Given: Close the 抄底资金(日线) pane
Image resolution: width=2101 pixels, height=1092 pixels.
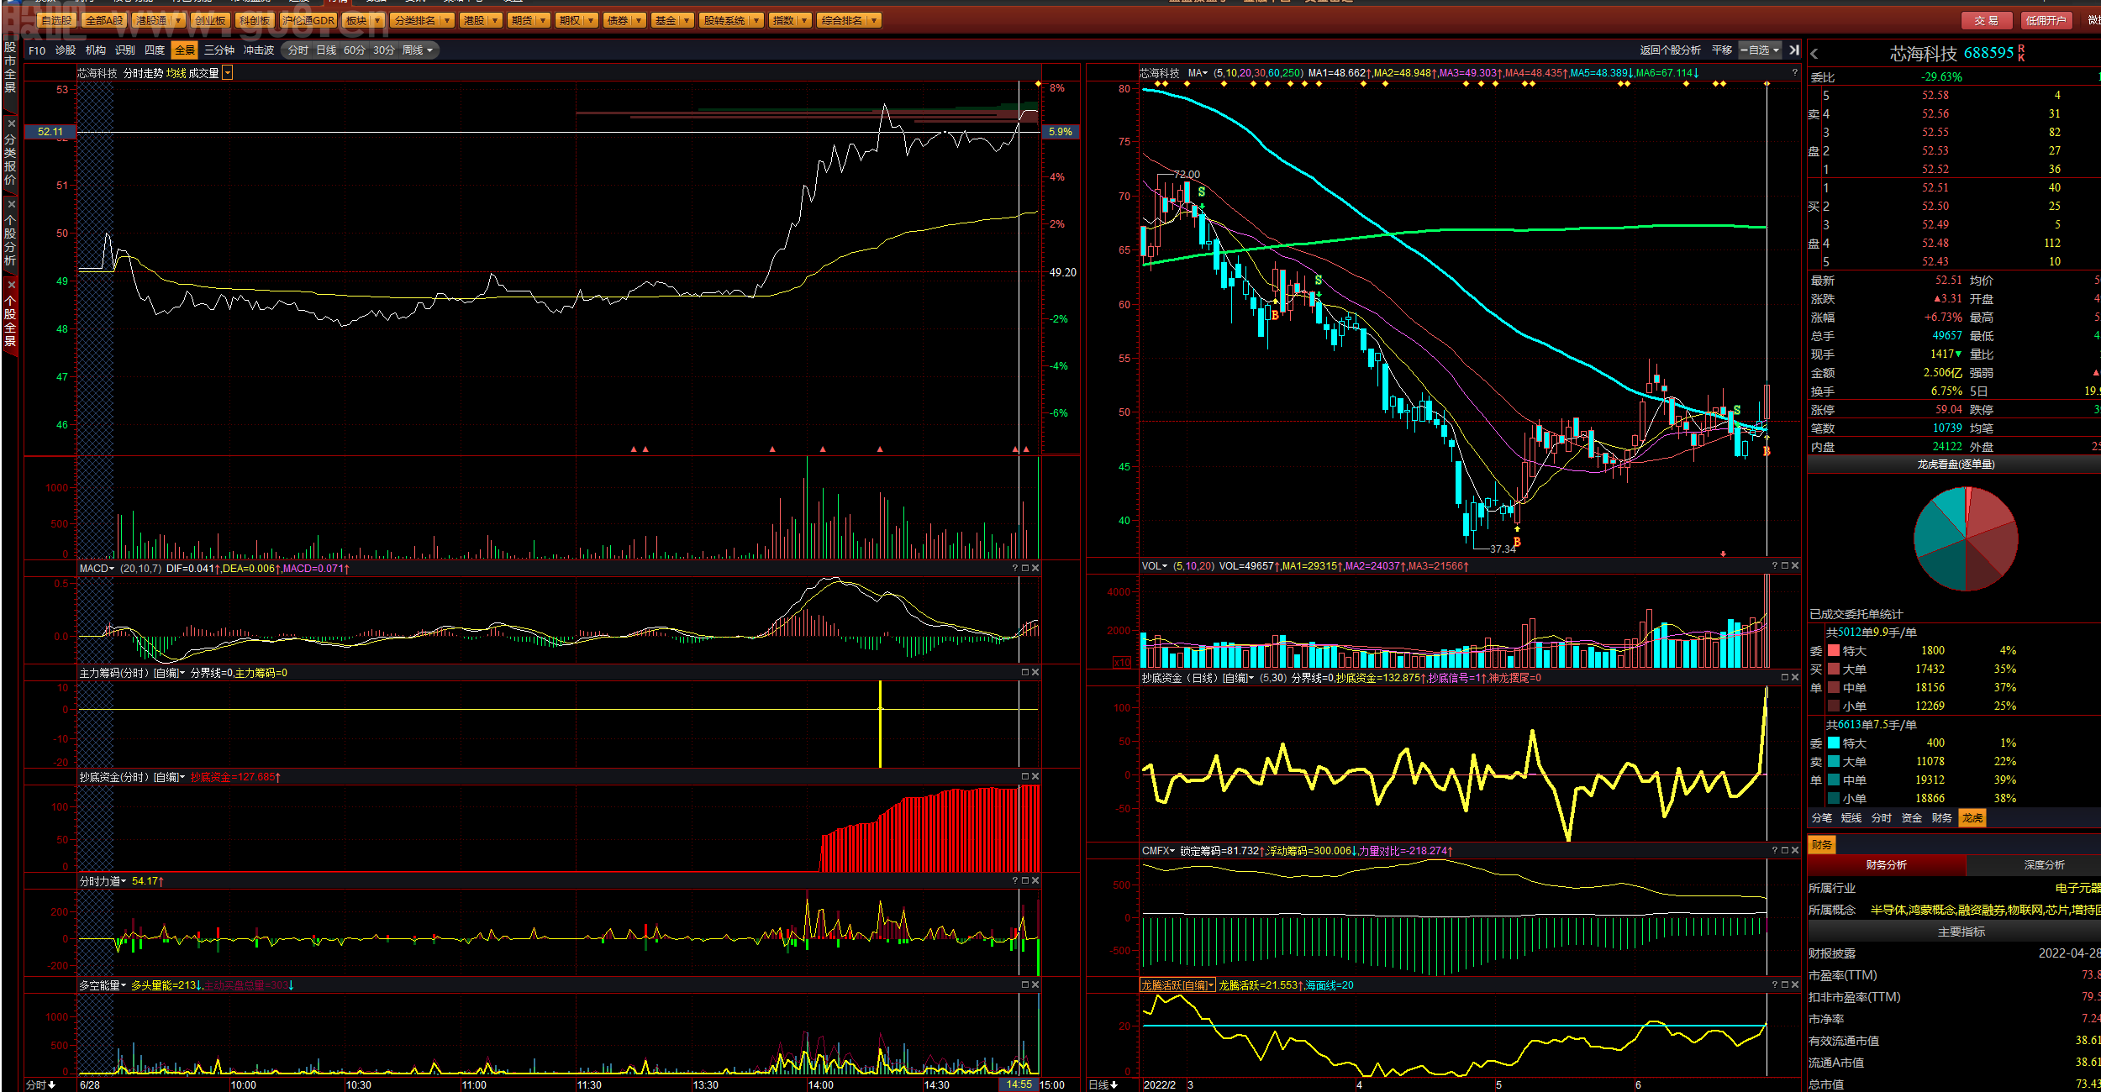Looking at the screenshot, I should [x=1795, y=678].
